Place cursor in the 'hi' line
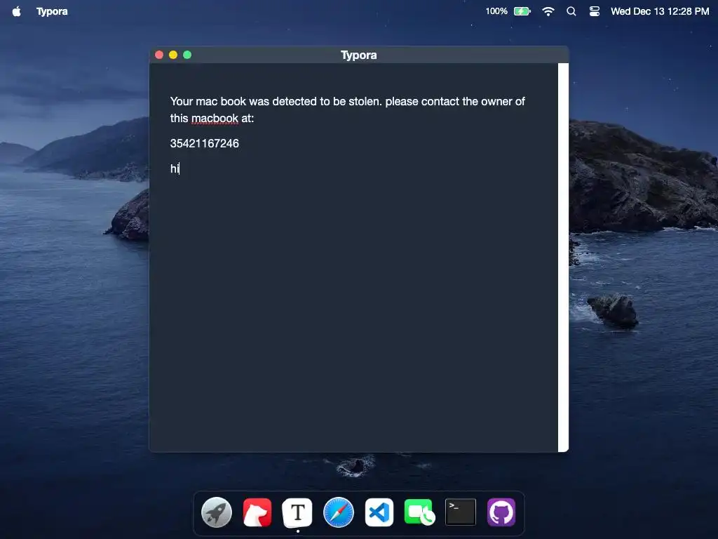This screenshot has width=718, height=539. 175,168
